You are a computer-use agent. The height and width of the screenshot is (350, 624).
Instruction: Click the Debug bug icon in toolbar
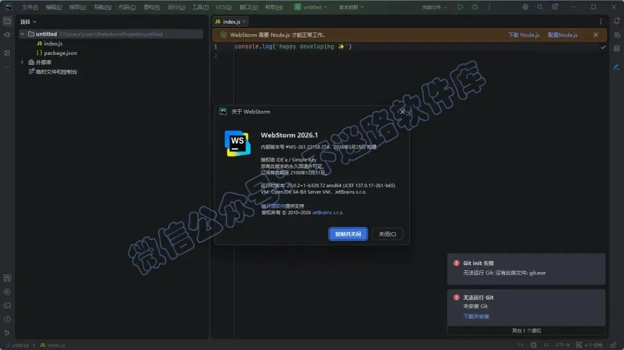tap(475, 7)
